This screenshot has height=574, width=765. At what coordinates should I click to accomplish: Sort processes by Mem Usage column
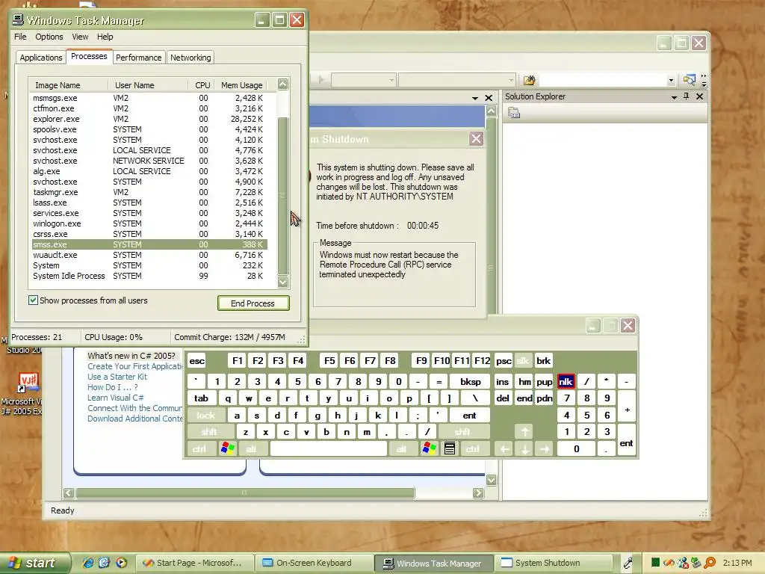(241, 85)
